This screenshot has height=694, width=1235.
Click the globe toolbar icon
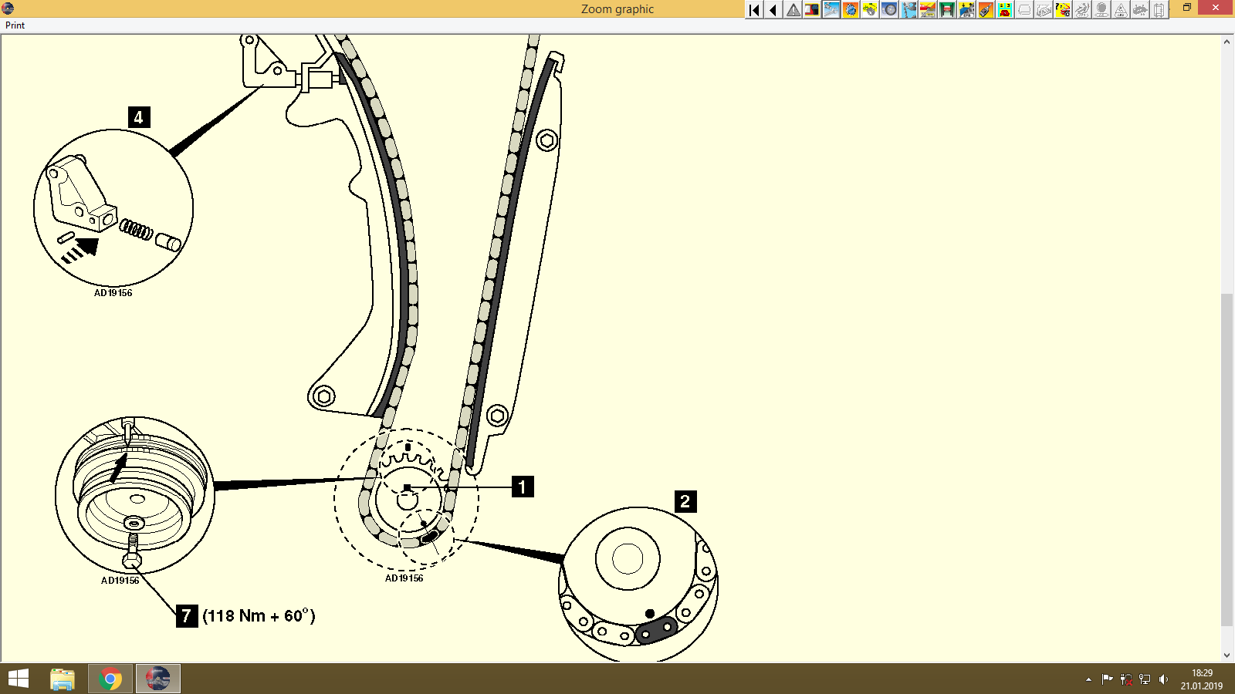click(851, 10)
